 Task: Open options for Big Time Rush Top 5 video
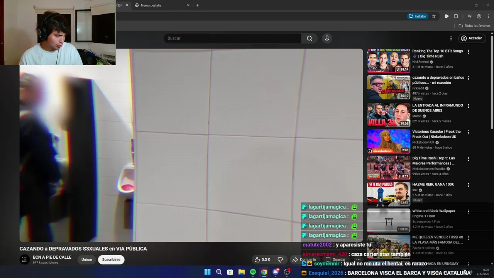click(469, 159)
